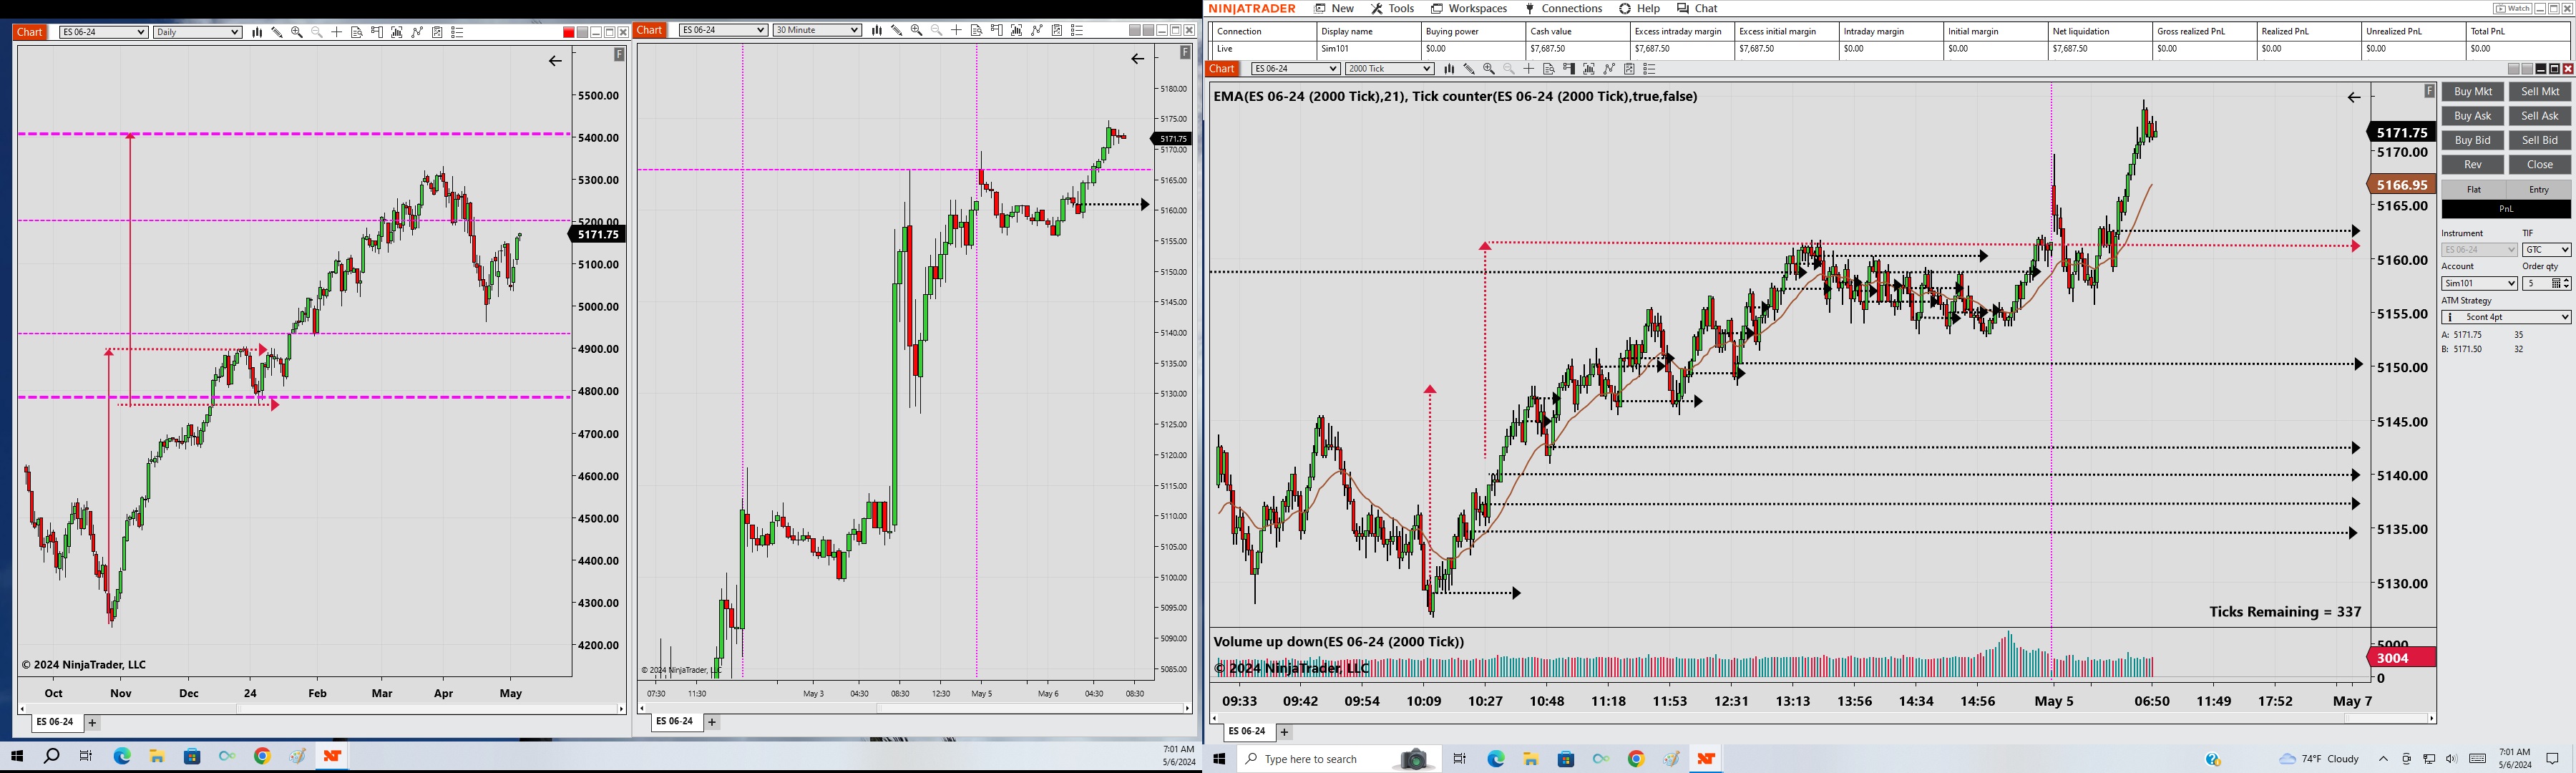2576x773 pixels.
Task: Open properties list icon in 2000 Tick chart
Action: pyautogui.click(x=1650, y=69)
